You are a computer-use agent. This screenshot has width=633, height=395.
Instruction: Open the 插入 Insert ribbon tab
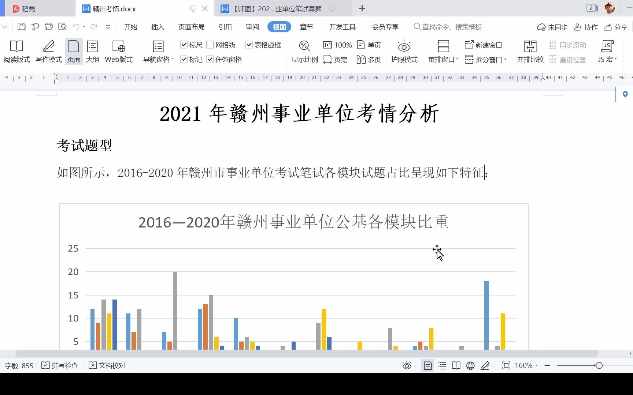pyautogui.click(x=158, y=27)
